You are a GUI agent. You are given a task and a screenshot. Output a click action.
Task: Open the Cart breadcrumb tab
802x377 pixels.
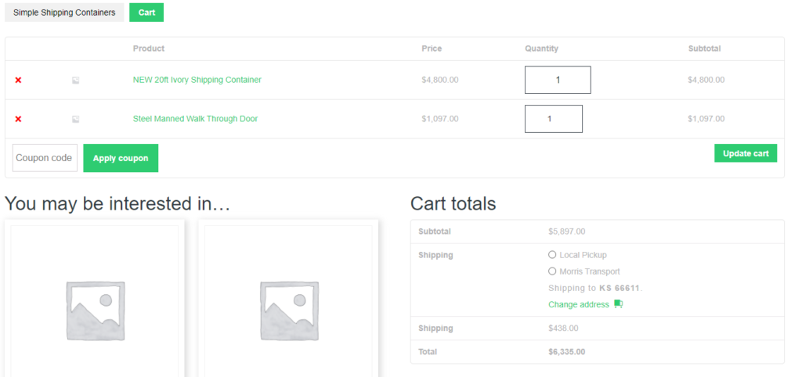point(146,13)
